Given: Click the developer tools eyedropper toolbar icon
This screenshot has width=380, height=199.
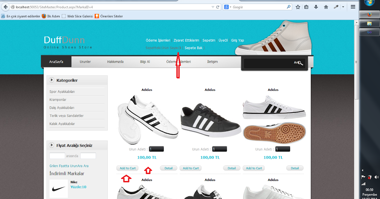Looking at the screenshot, I should (x=336, y=7).
